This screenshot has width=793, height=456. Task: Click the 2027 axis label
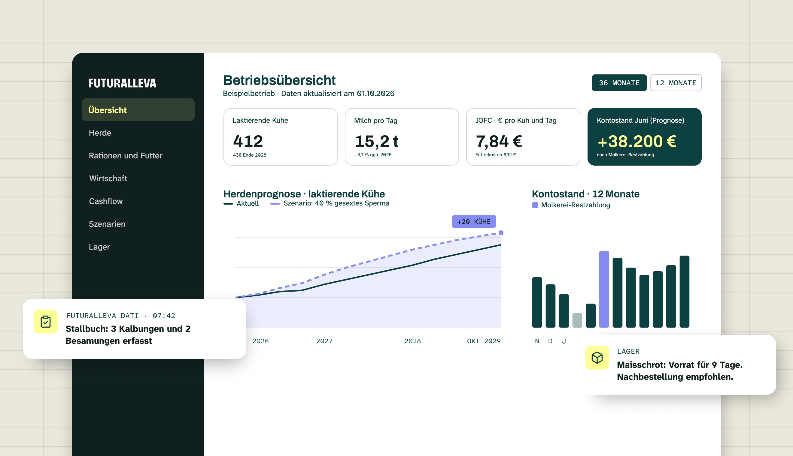click(324, 341)
